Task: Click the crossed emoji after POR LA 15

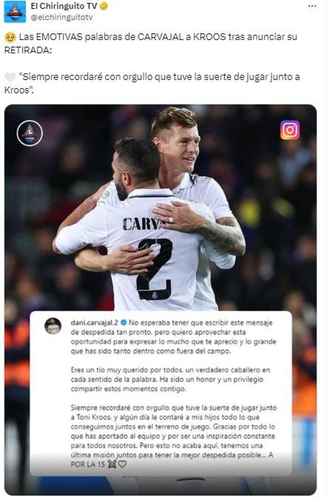Action: coord(112,464)
